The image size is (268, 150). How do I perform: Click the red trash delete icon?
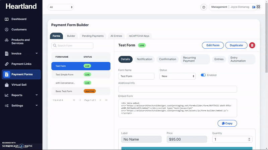click(x=252, y=45)
